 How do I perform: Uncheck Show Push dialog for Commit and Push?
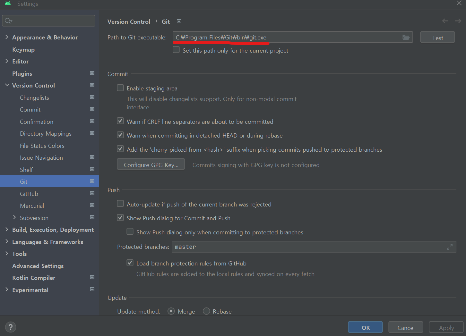pyautogui.click(x=120, y=218)
